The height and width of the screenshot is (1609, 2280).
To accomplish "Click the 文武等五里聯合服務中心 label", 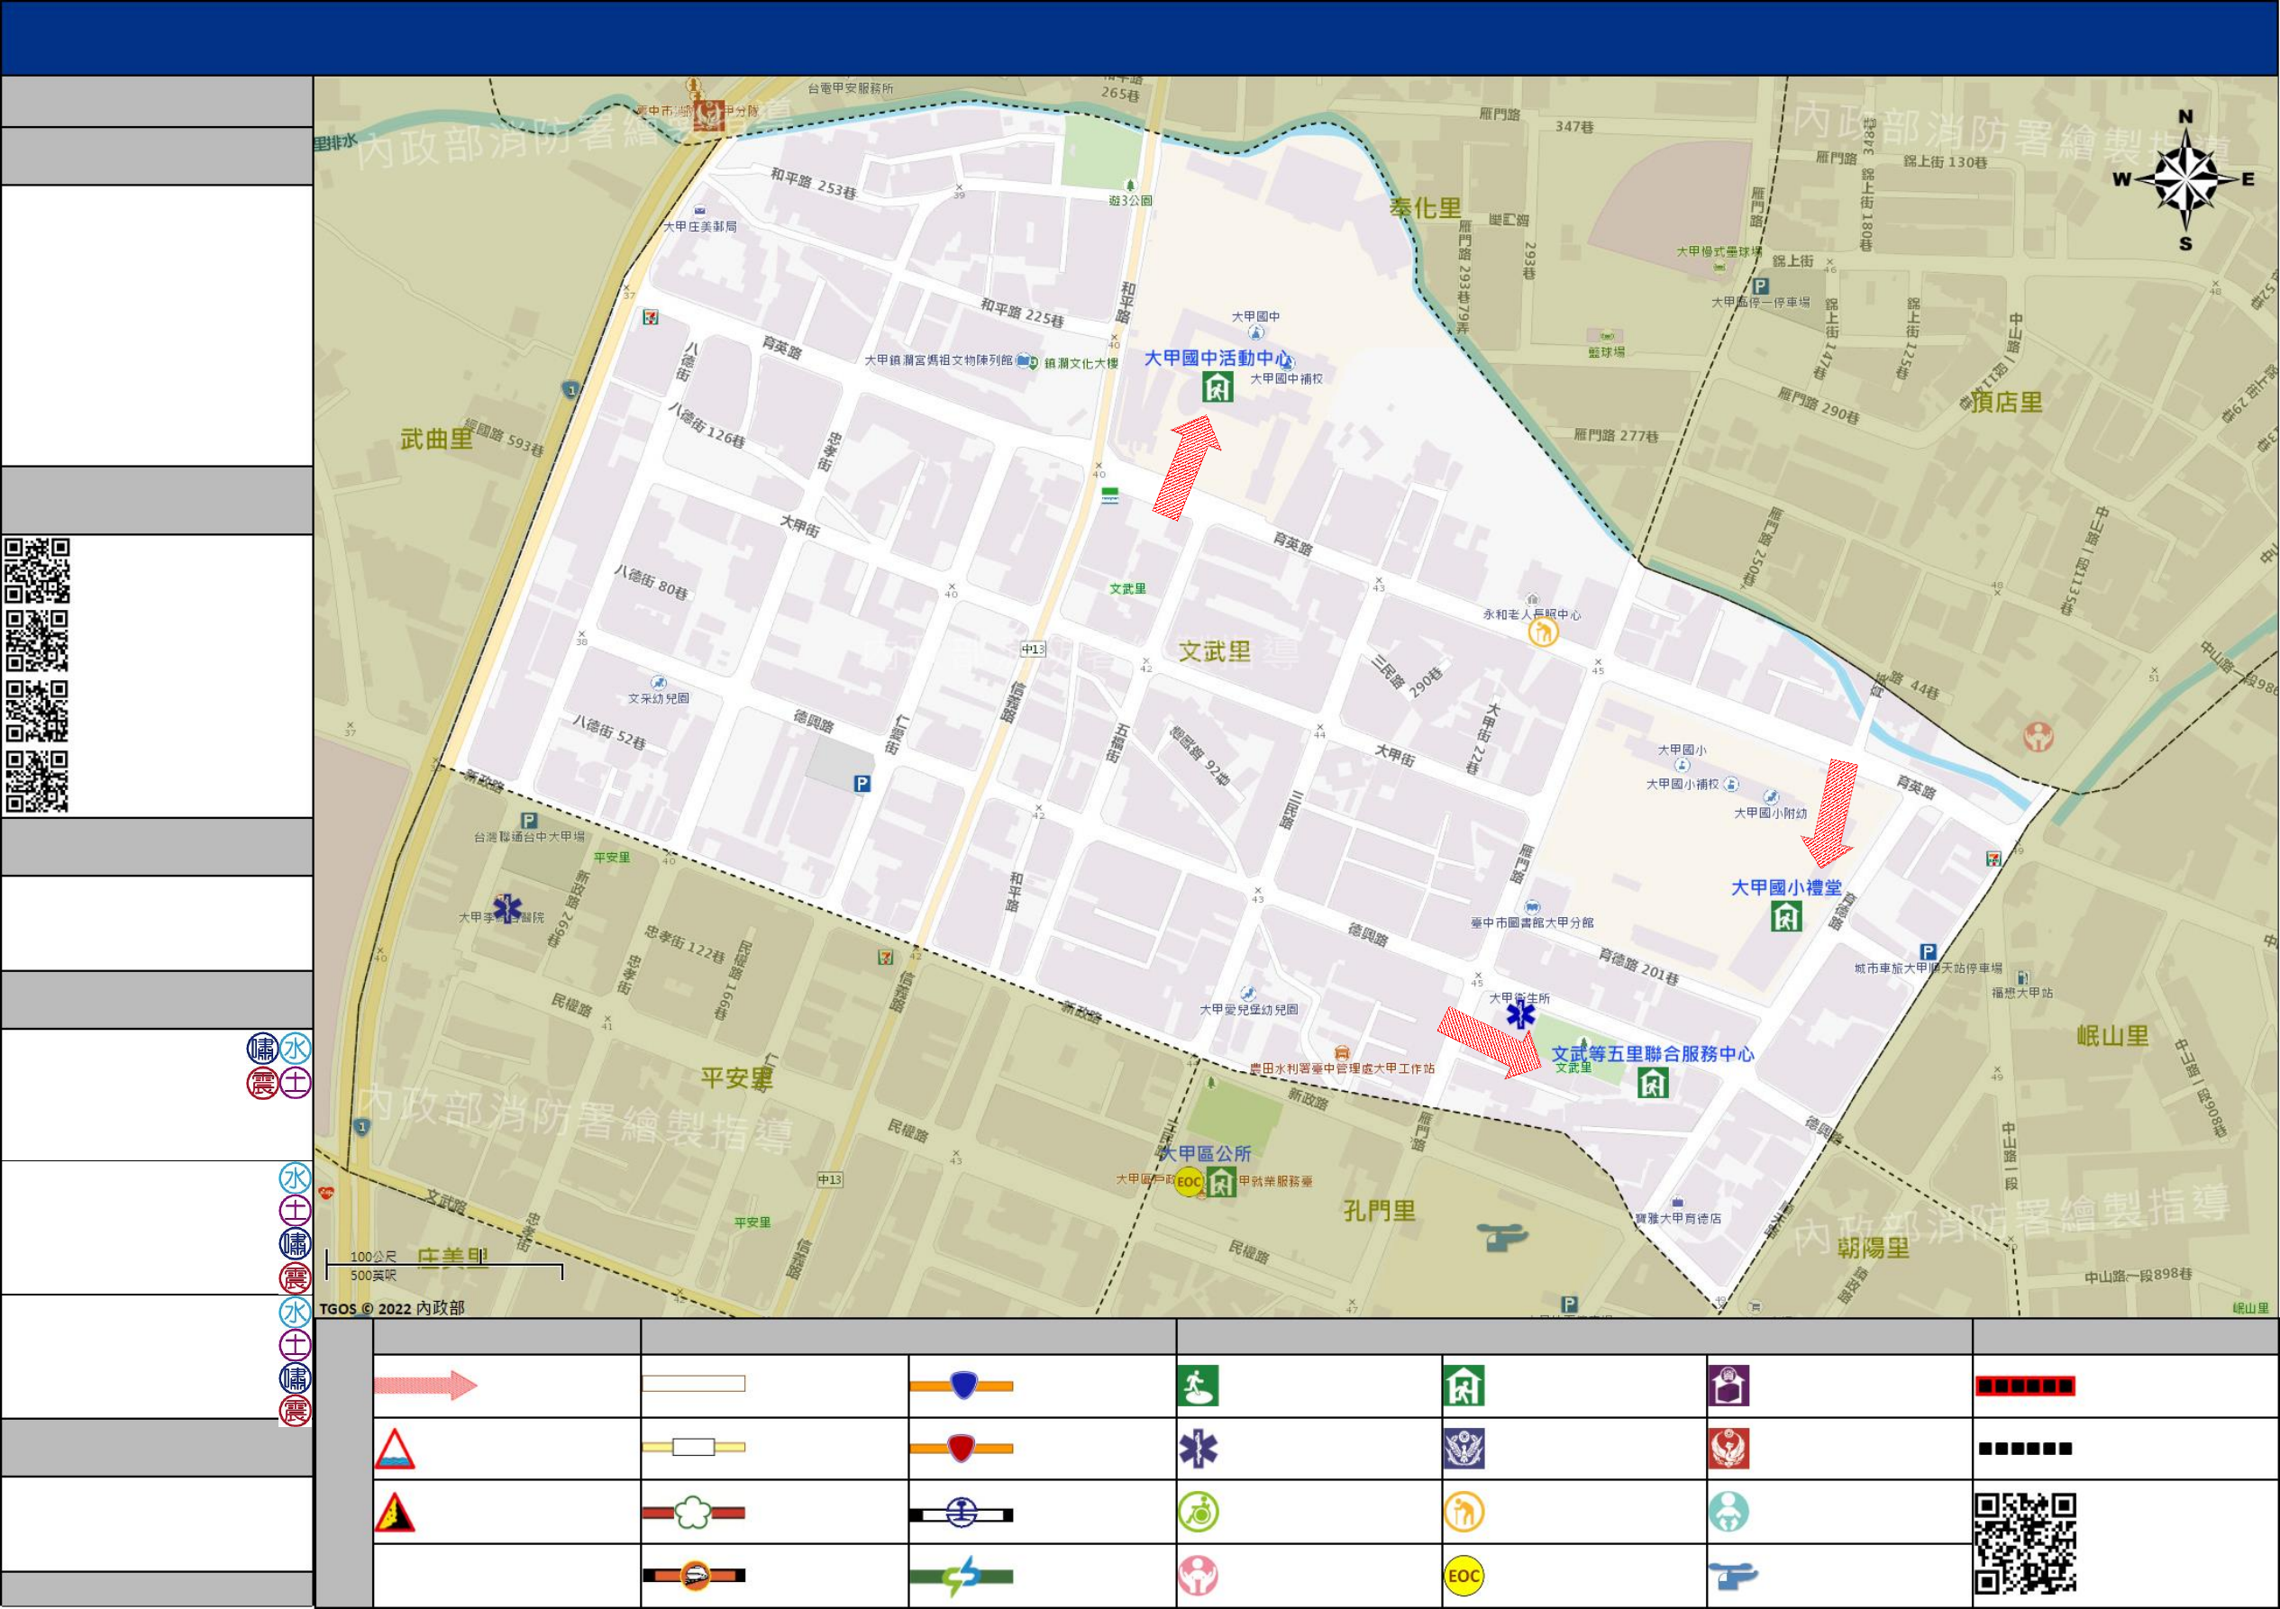I will (x=1654, y=1054).
